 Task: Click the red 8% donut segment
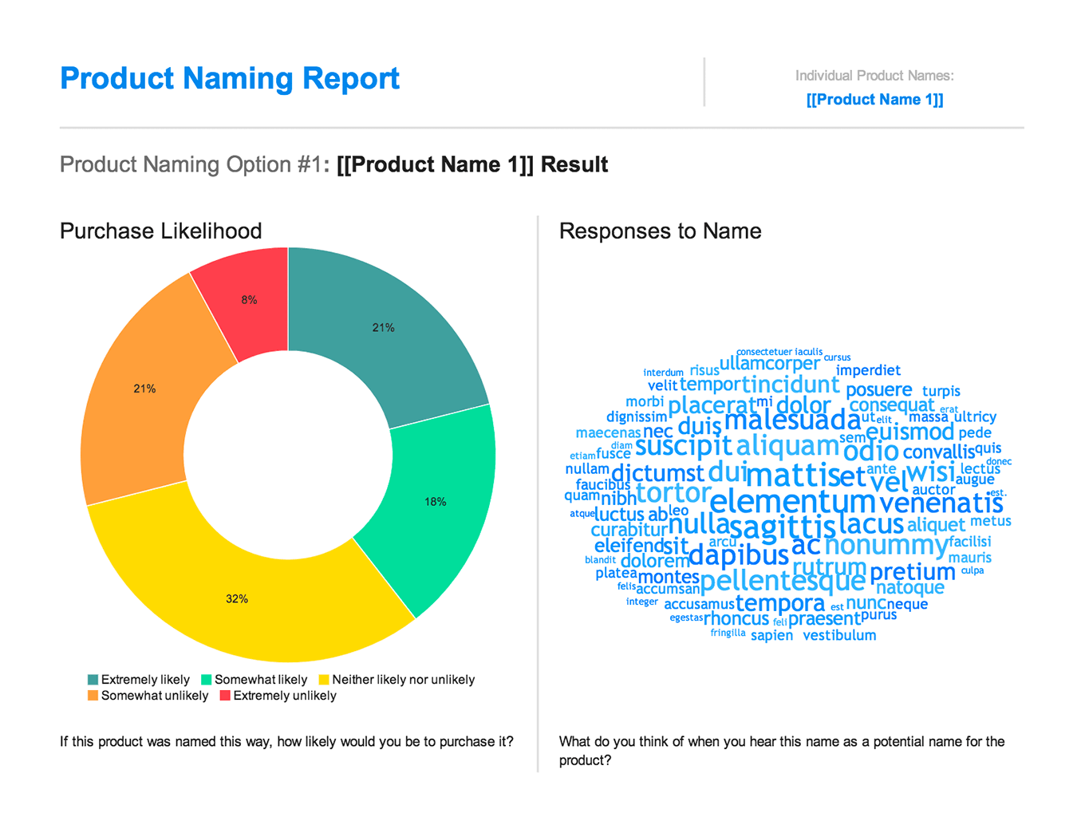[x=248, y=299]
